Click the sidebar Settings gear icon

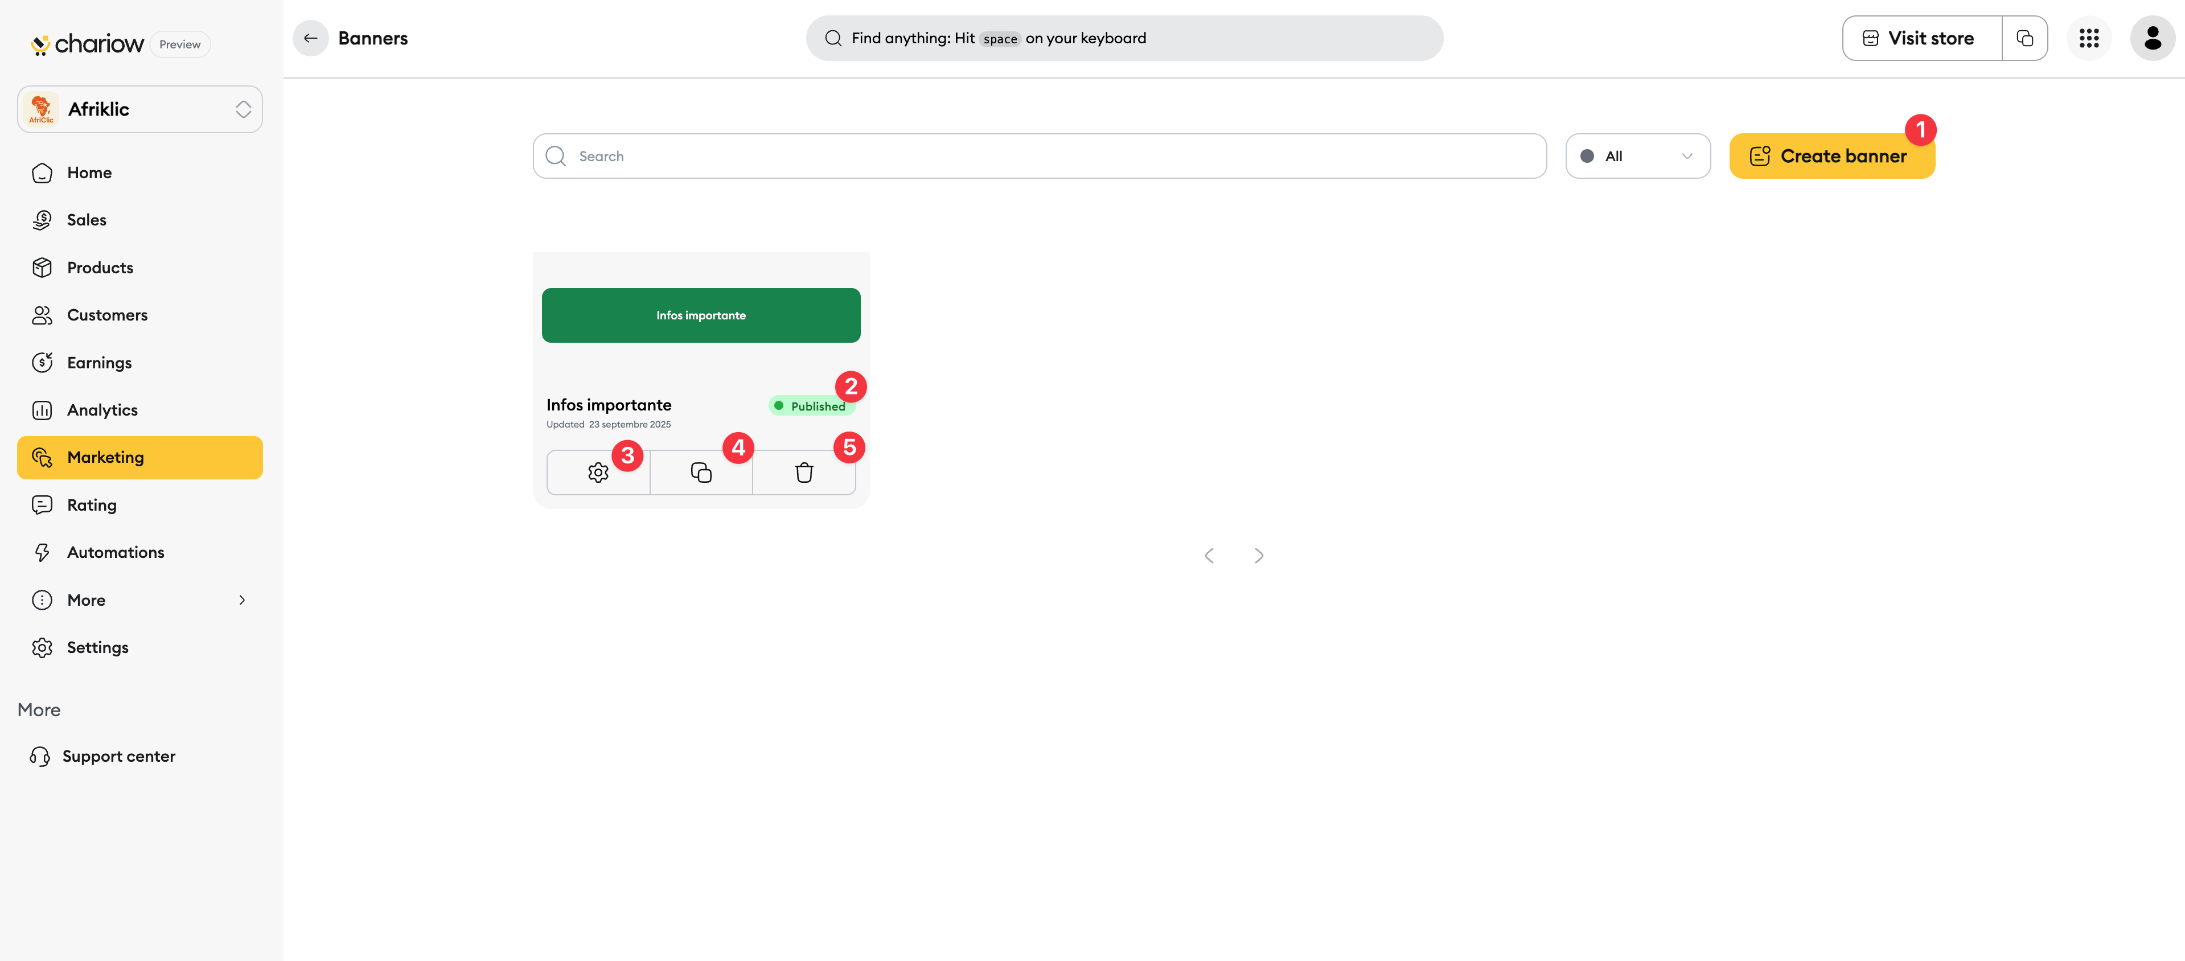42,648
